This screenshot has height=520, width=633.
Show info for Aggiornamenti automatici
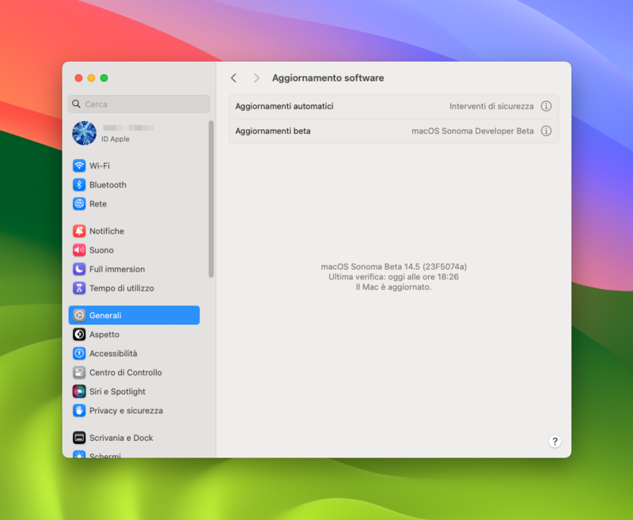(x=546, y=106)
